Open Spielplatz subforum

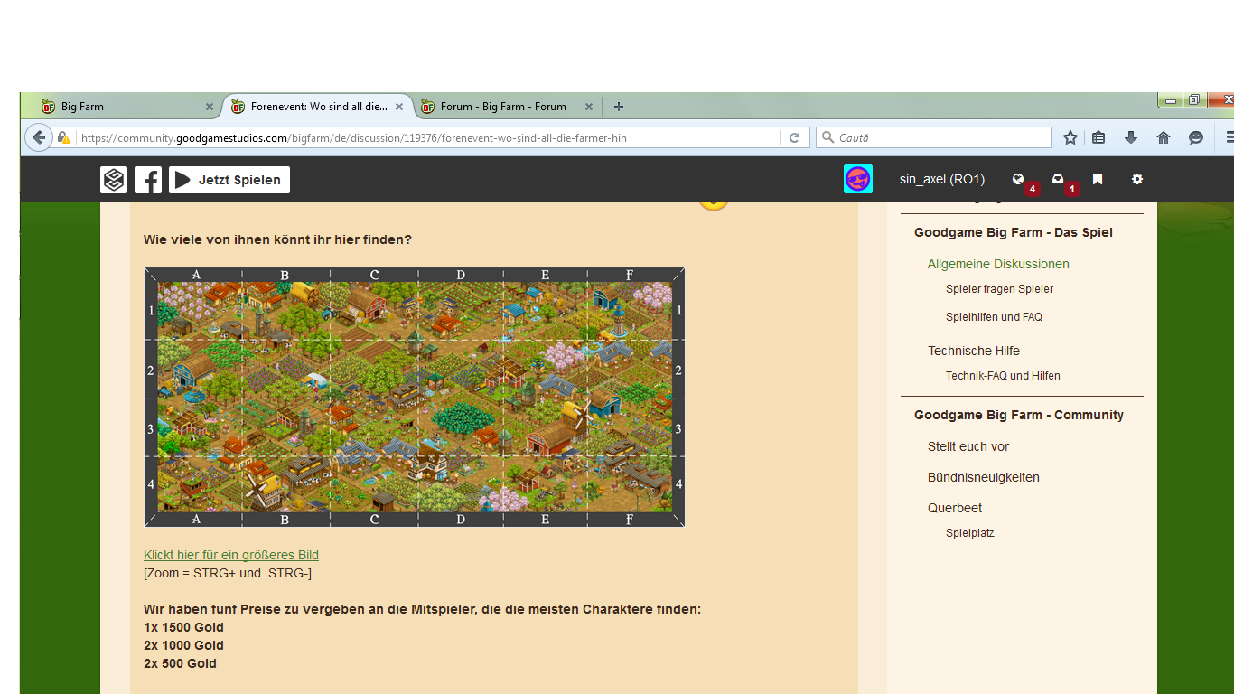(970, 533)
